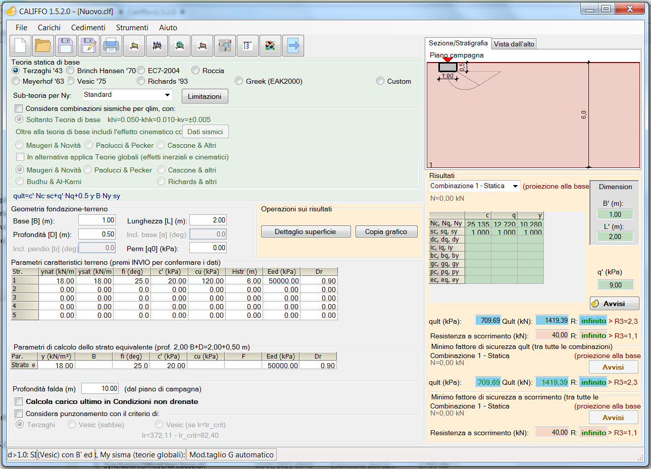
Task: Click the spring settlement toolbar icon
Action: point(247,45)
